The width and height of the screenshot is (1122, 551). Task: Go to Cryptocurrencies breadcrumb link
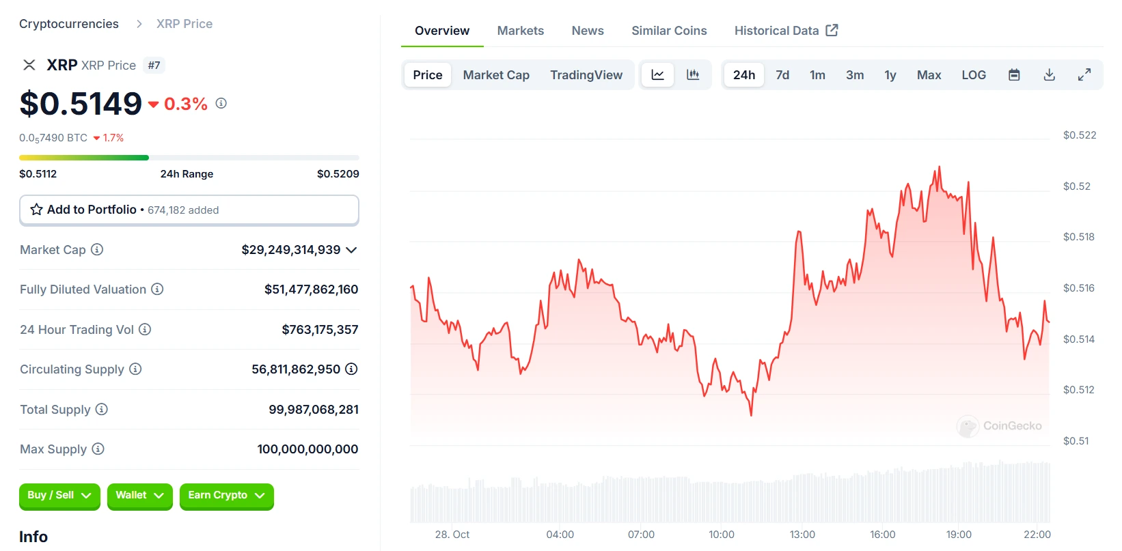(x=69, y=24)
